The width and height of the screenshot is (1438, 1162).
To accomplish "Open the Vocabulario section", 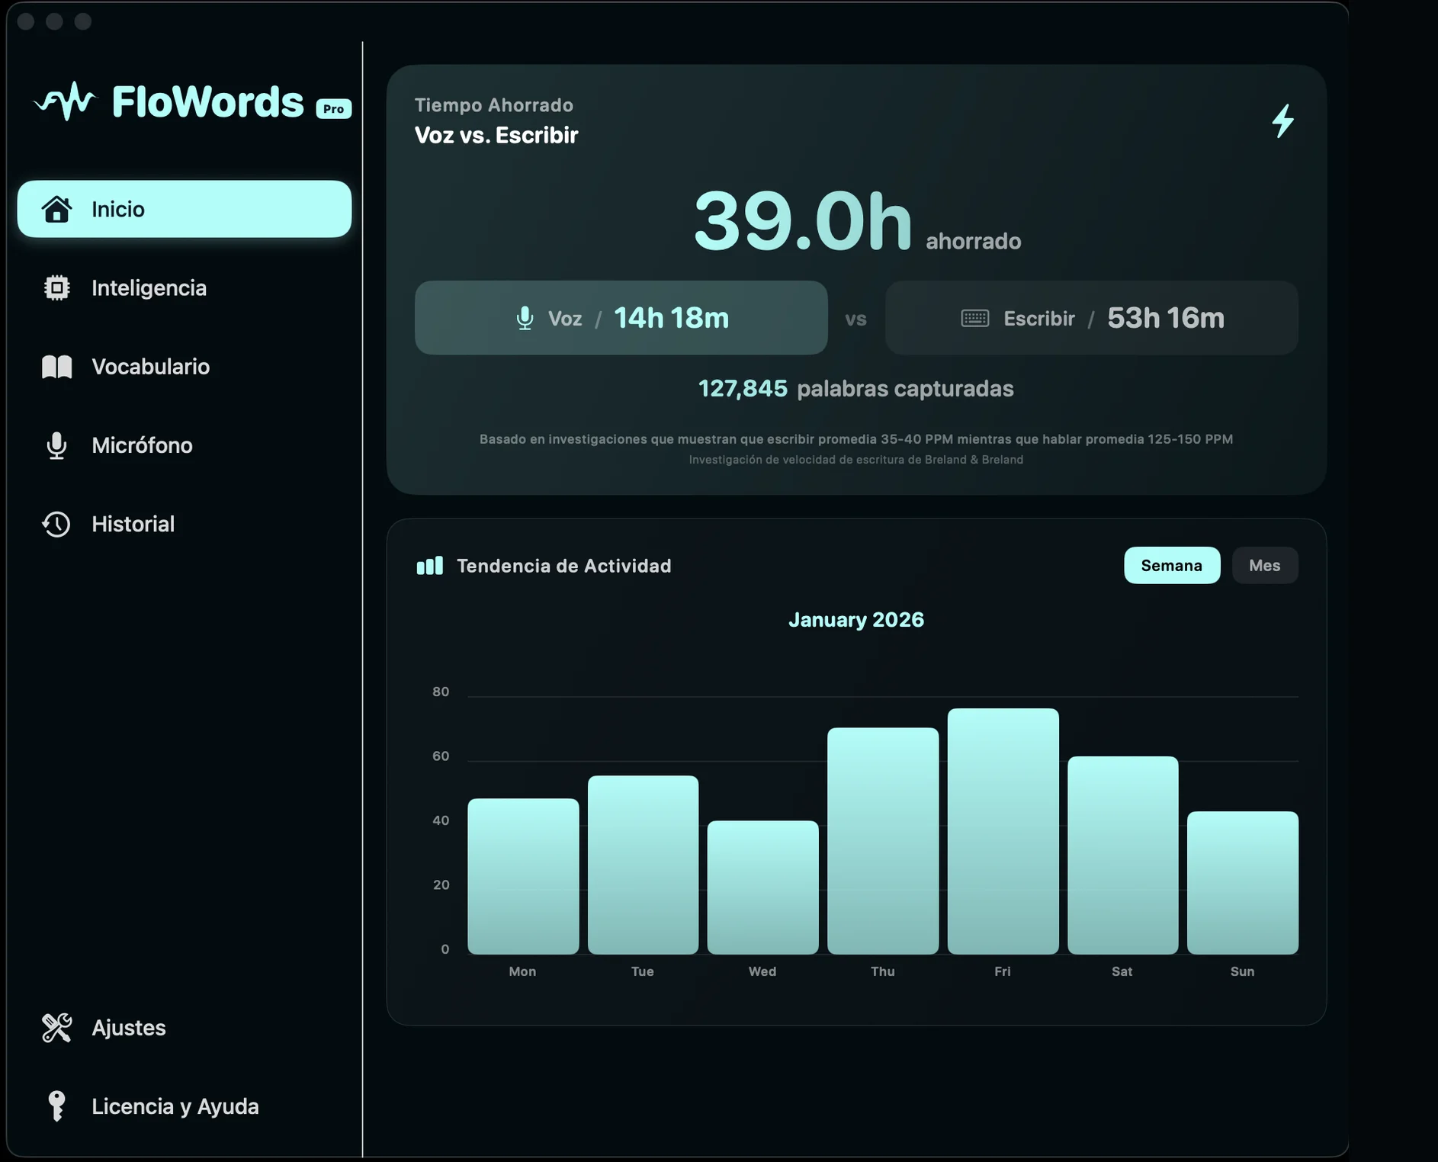I will coord(151,367).
